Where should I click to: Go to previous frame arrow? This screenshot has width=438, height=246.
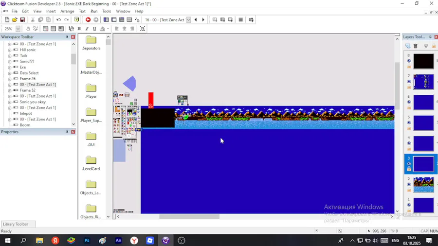[x=196, y=20]
